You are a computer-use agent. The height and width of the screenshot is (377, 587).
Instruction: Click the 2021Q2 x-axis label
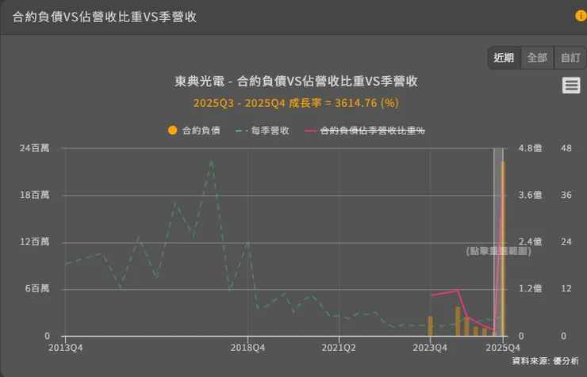click(x=339, y=348)
